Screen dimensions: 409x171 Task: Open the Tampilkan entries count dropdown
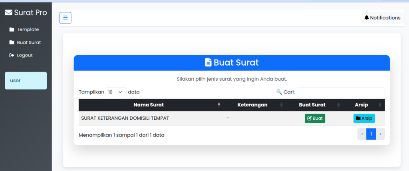tap(116, 92)
